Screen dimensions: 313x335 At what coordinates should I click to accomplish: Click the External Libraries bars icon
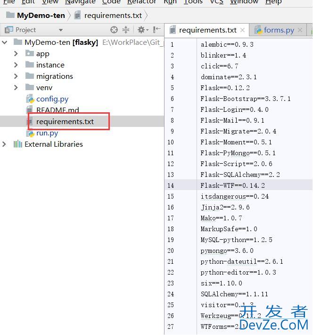tap(18, 144)
